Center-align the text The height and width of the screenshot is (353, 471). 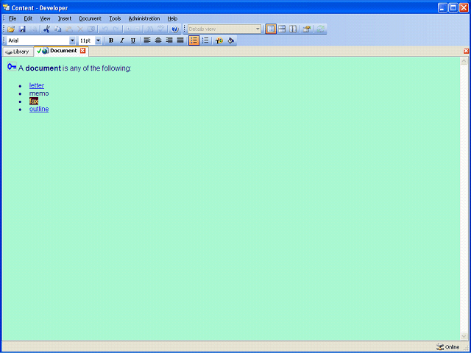tap(158, 40)
